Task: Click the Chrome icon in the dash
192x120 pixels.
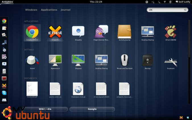Action: coord(4,21)
